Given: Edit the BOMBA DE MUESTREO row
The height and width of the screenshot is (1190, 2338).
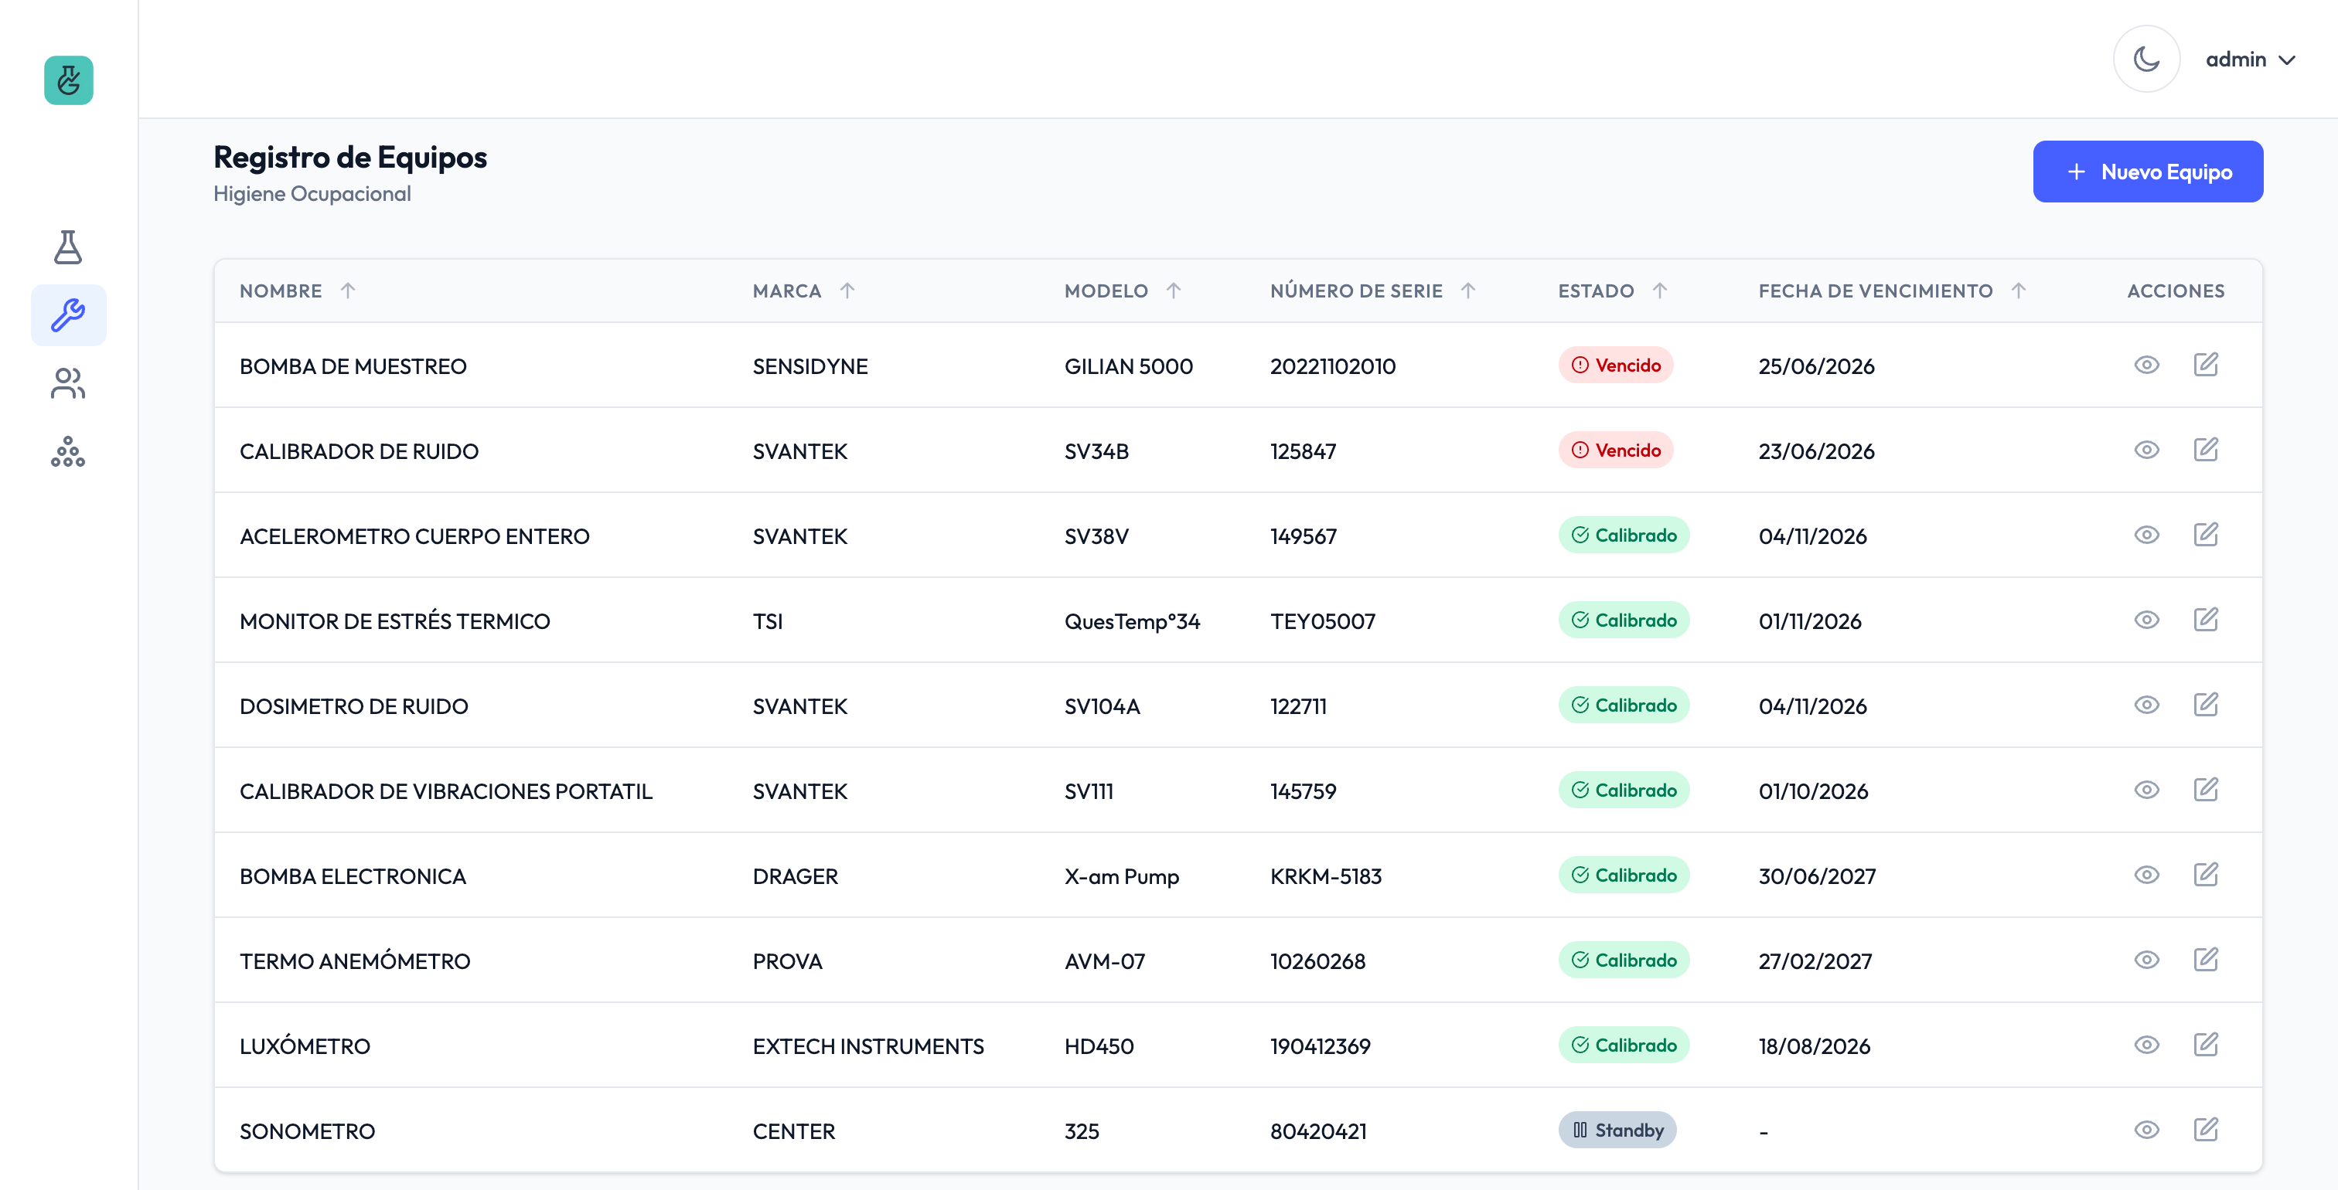Looking at the screenshot, I should 2206,365.
